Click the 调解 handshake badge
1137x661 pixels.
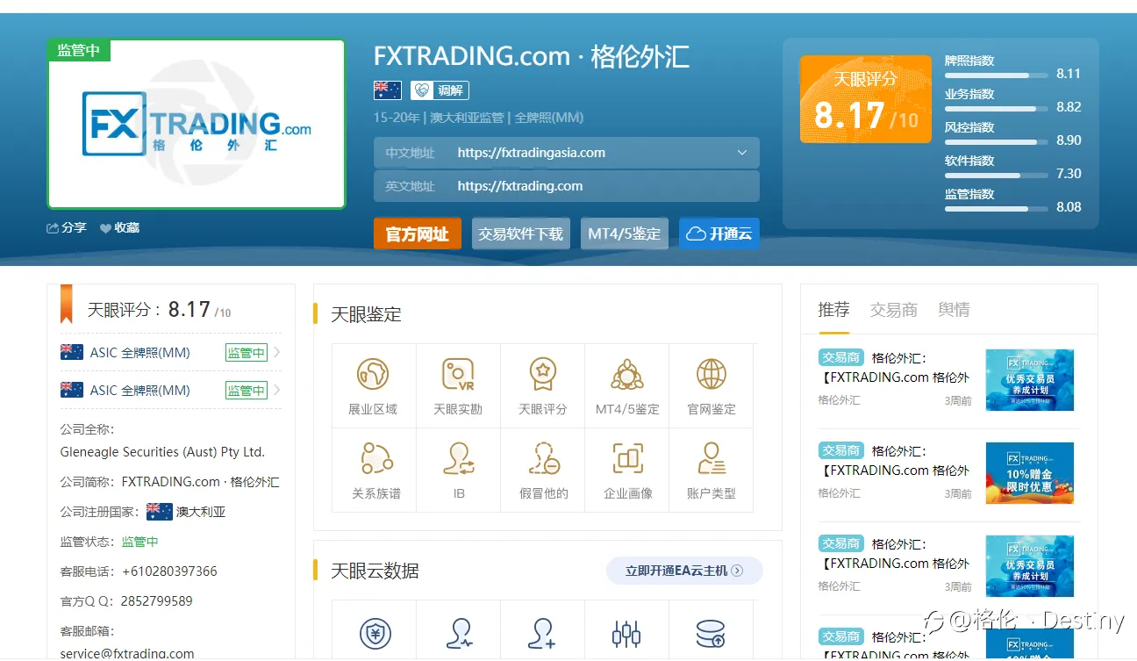point(440,90)
